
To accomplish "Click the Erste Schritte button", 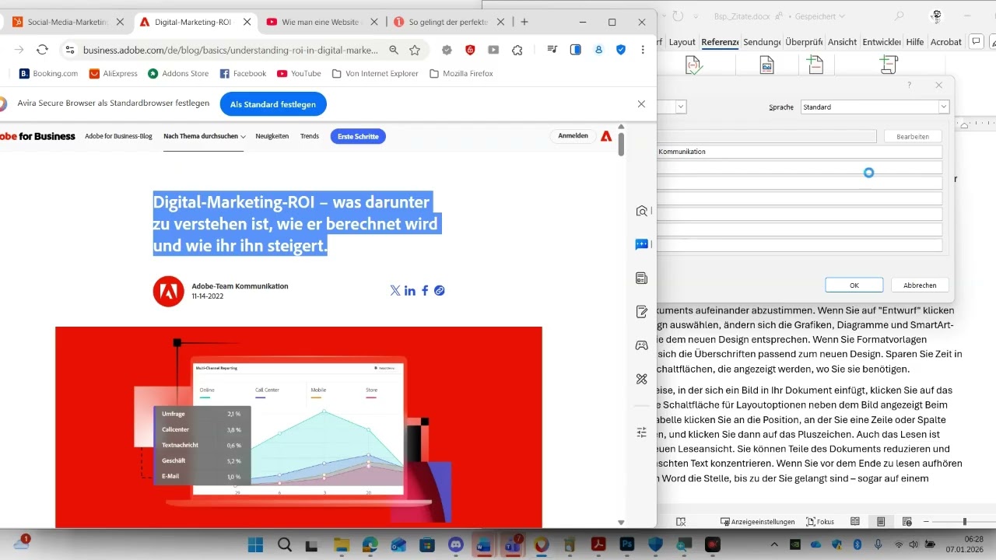I will 358,136.
